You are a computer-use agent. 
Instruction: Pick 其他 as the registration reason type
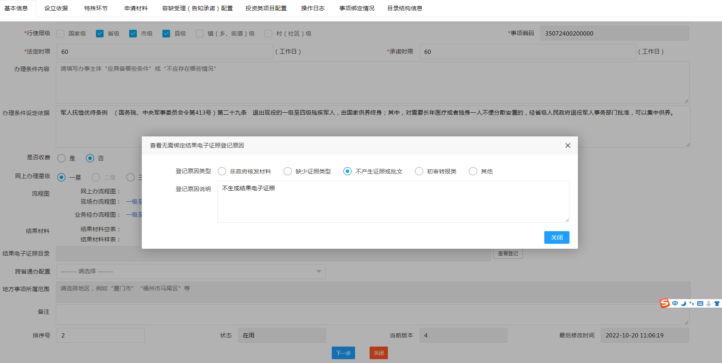(473, 172)
